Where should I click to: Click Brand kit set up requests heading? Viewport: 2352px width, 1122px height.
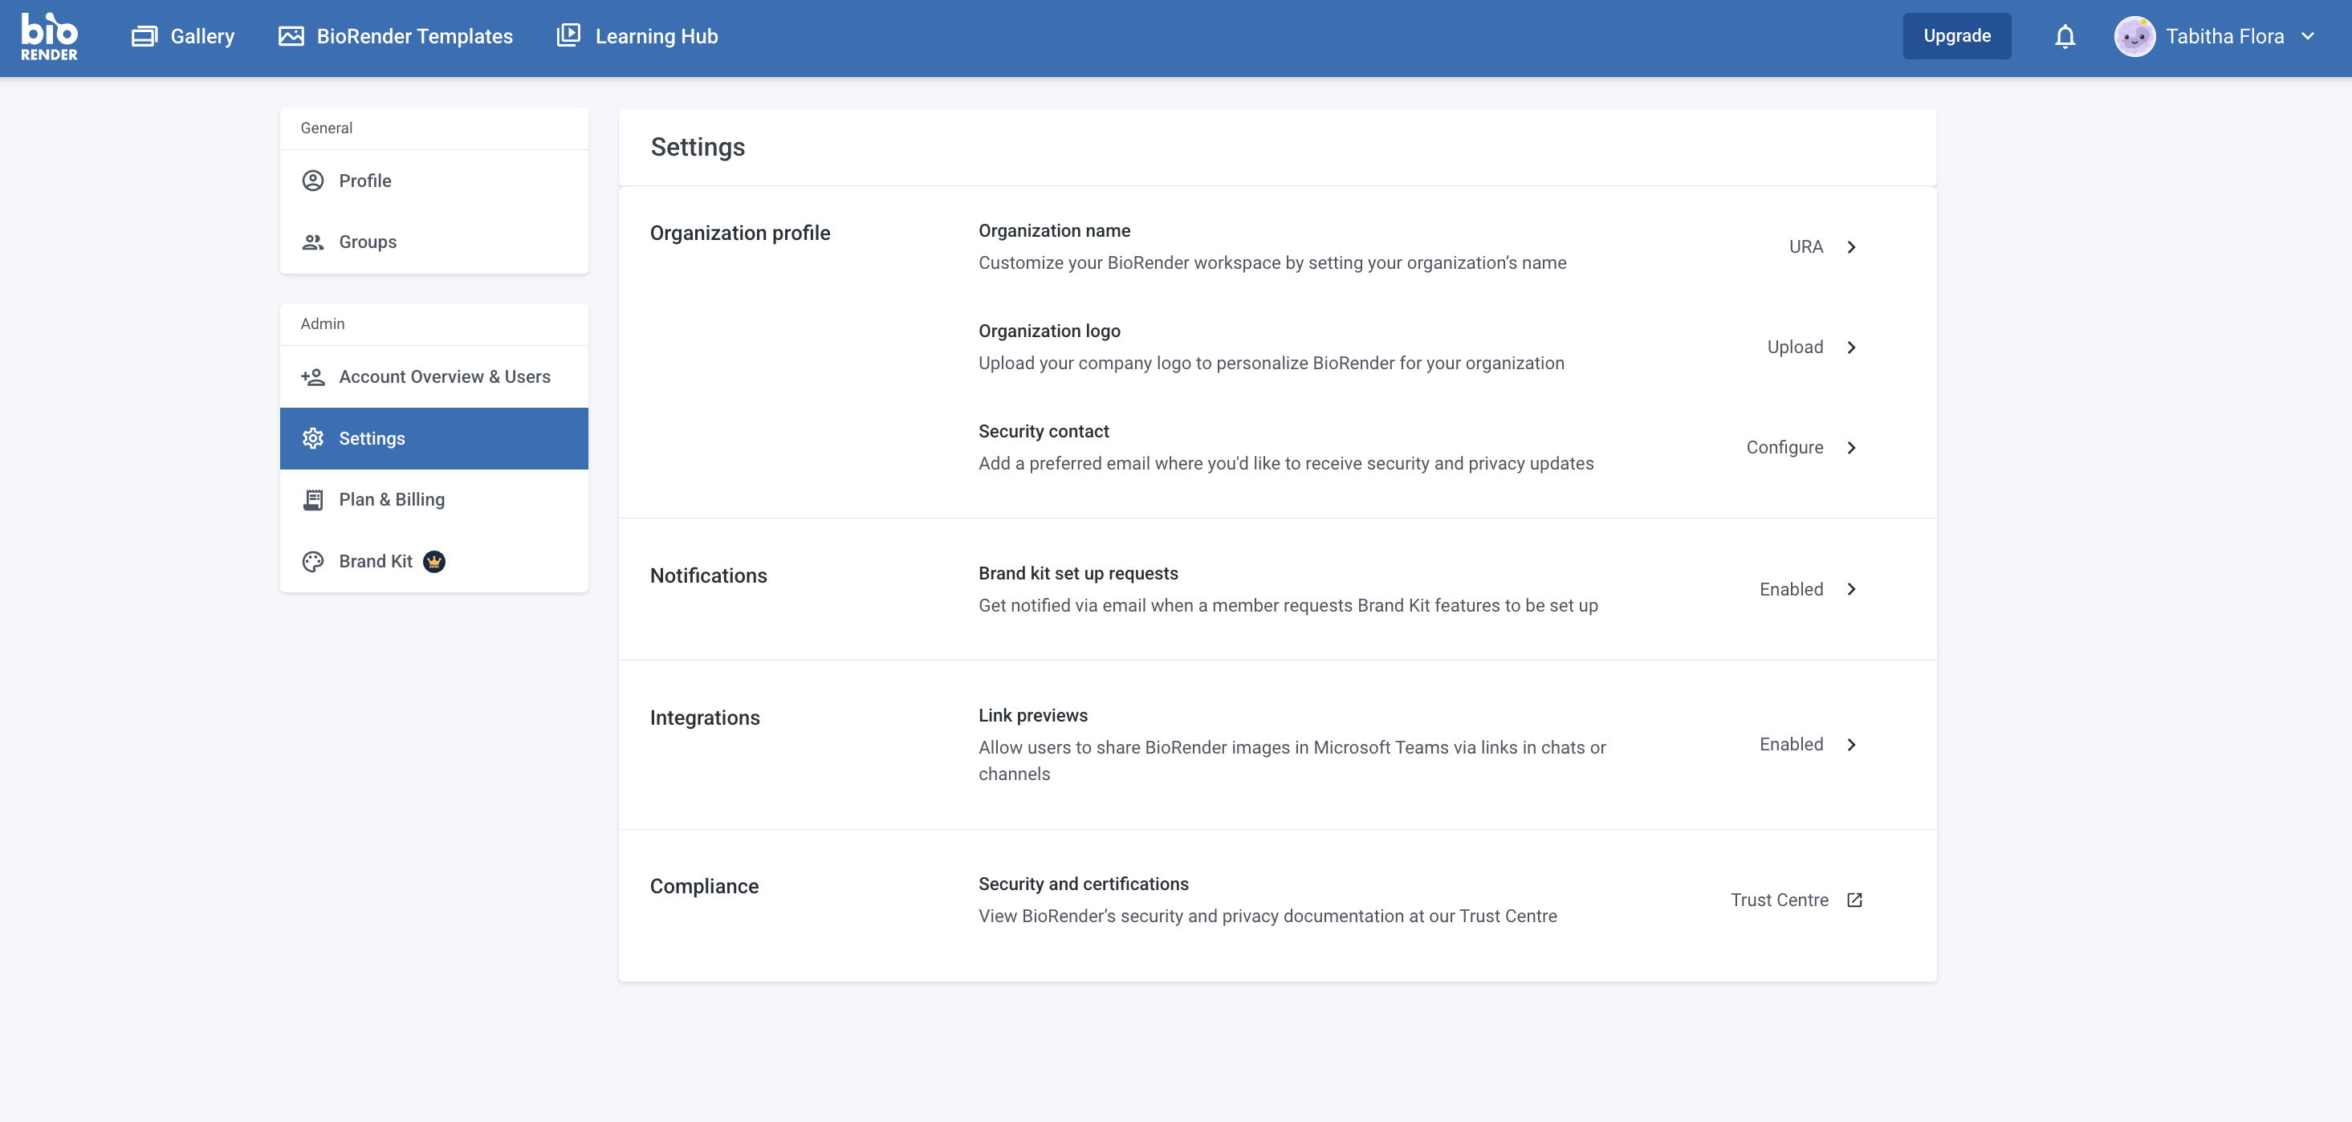coord(1078,573)
